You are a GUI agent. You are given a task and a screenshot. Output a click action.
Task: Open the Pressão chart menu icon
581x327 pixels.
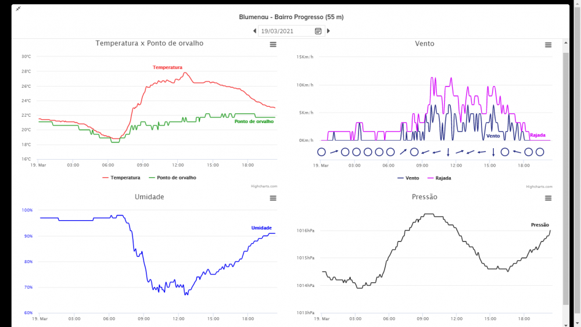548,198
